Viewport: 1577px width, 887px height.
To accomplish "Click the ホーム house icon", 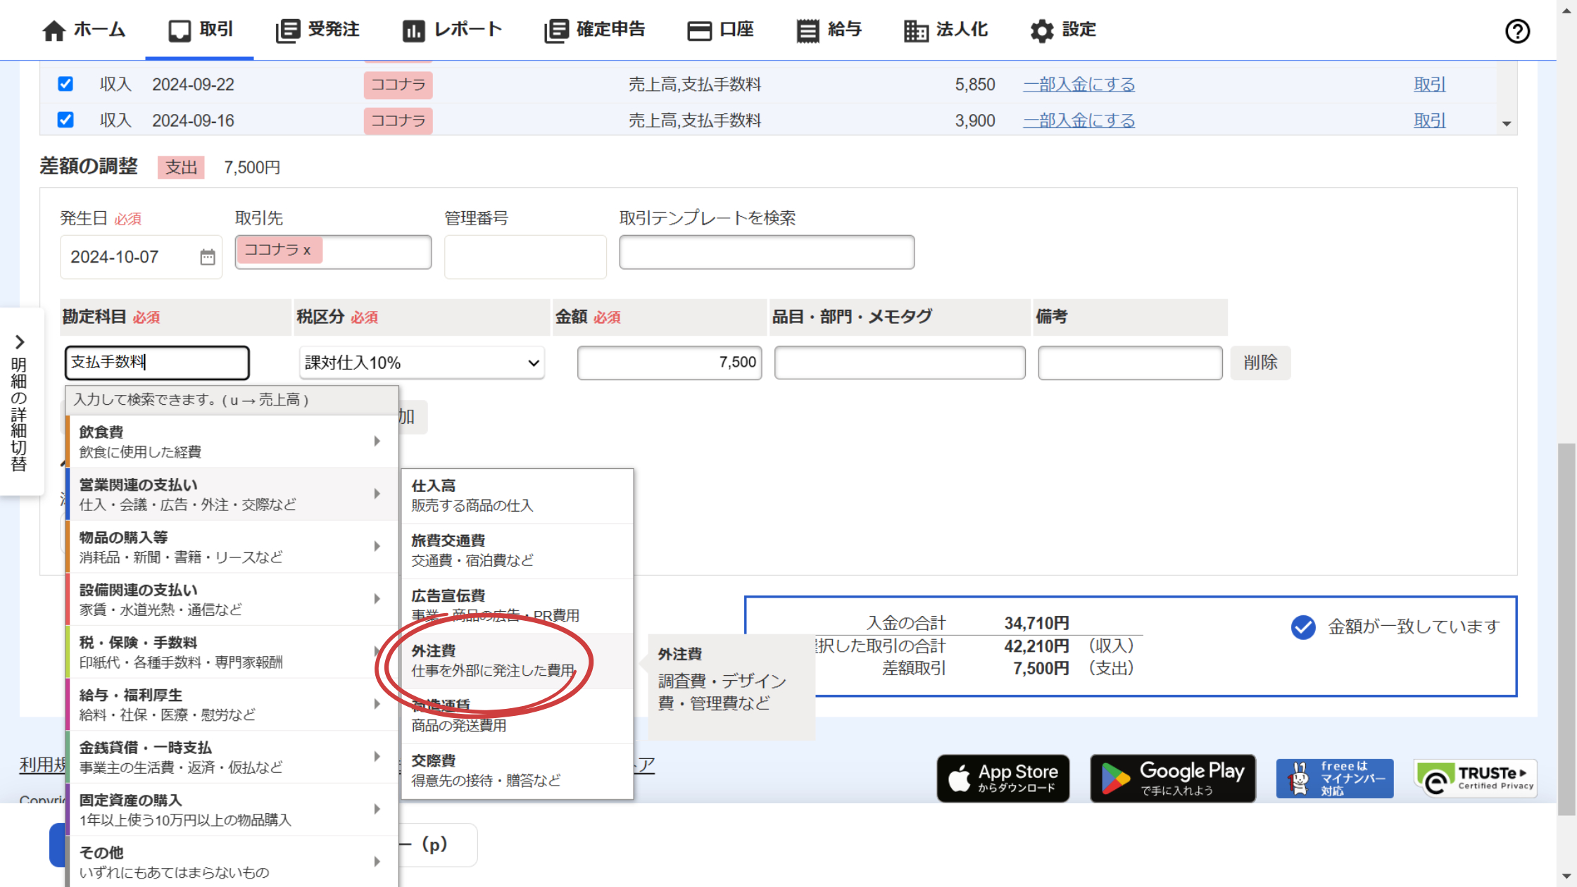I will click(54, 30).
